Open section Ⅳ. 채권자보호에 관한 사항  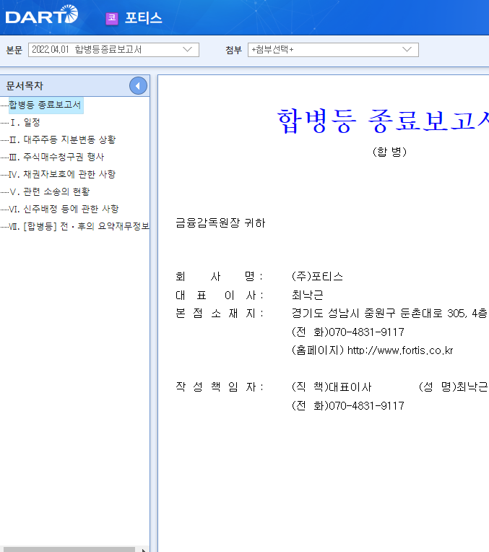[62, 174]
